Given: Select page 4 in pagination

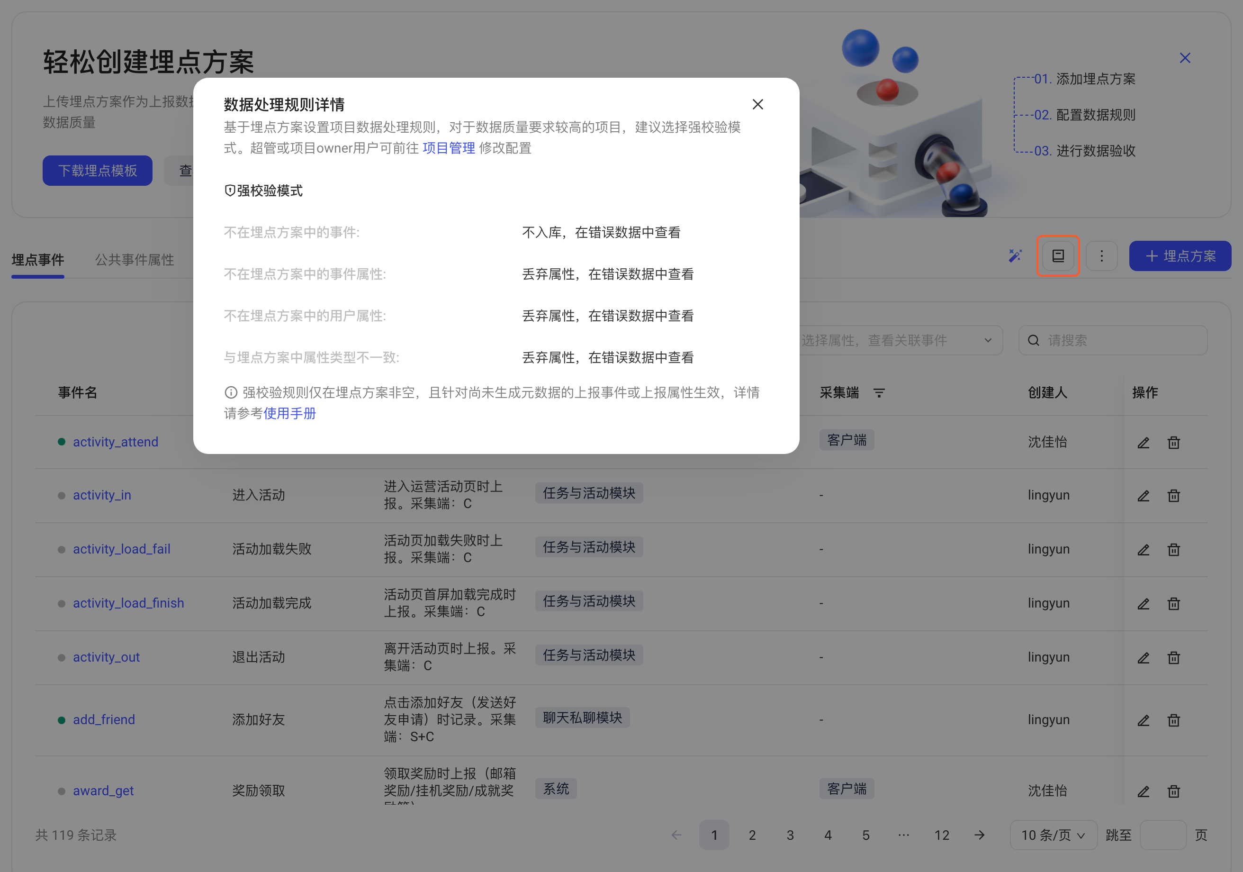Looking at the screenshot, I should pos(828,835).
